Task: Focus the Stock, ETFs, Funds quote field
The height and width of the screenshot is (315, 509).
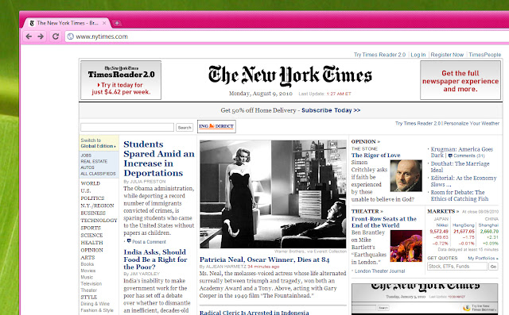Action: tap(457, 266)
